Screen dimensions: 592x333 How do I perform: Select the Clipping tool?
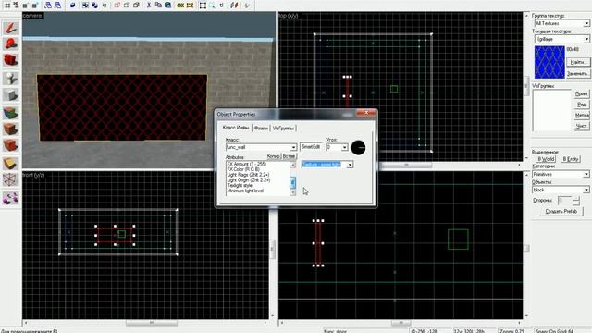(x=10, y=164)
